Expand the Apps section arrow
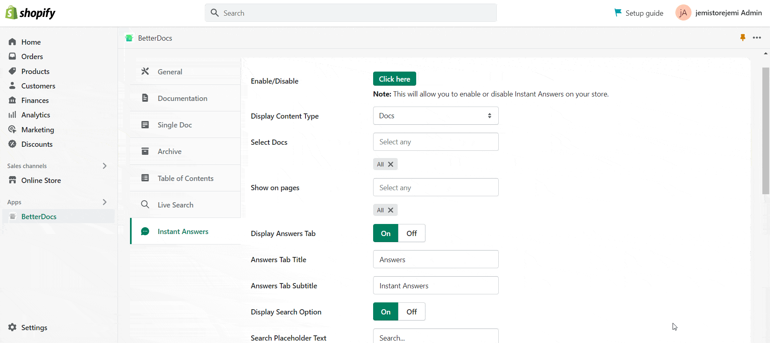 (105, 202)
